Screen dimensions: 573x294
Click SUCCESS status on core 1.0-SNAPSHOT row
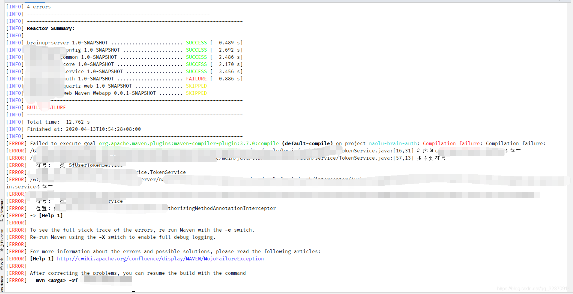[196, 64]
